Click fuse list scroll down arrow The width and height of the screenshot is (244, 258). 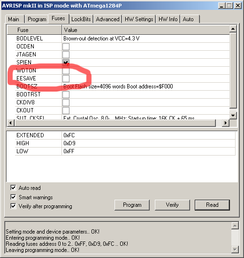(x=233, y=116)
